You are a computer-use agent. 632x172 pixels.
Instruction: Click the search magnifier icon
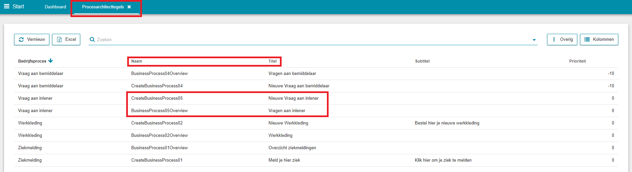[x=92, y=39]
